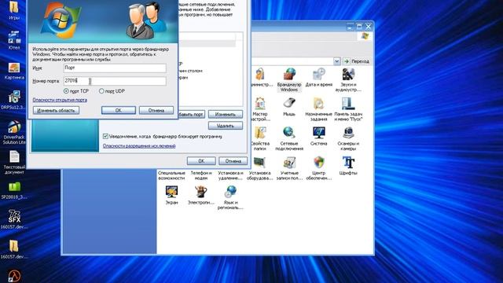This screenshot has height=283, width=503.
Task: Open Опасности открытия порта link
Action: click(60, 100)
